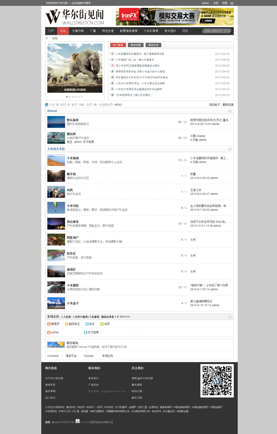Select the first slideshow dot
The image size is (277, 434).
point(67,97)
